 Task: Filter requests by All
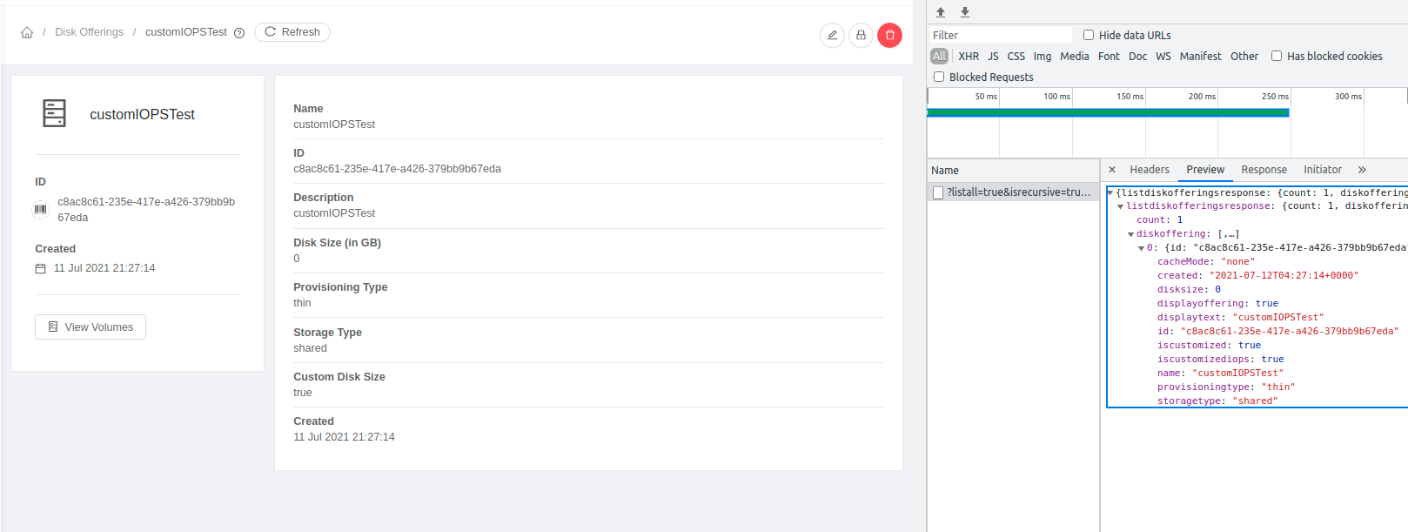point(940,56)
